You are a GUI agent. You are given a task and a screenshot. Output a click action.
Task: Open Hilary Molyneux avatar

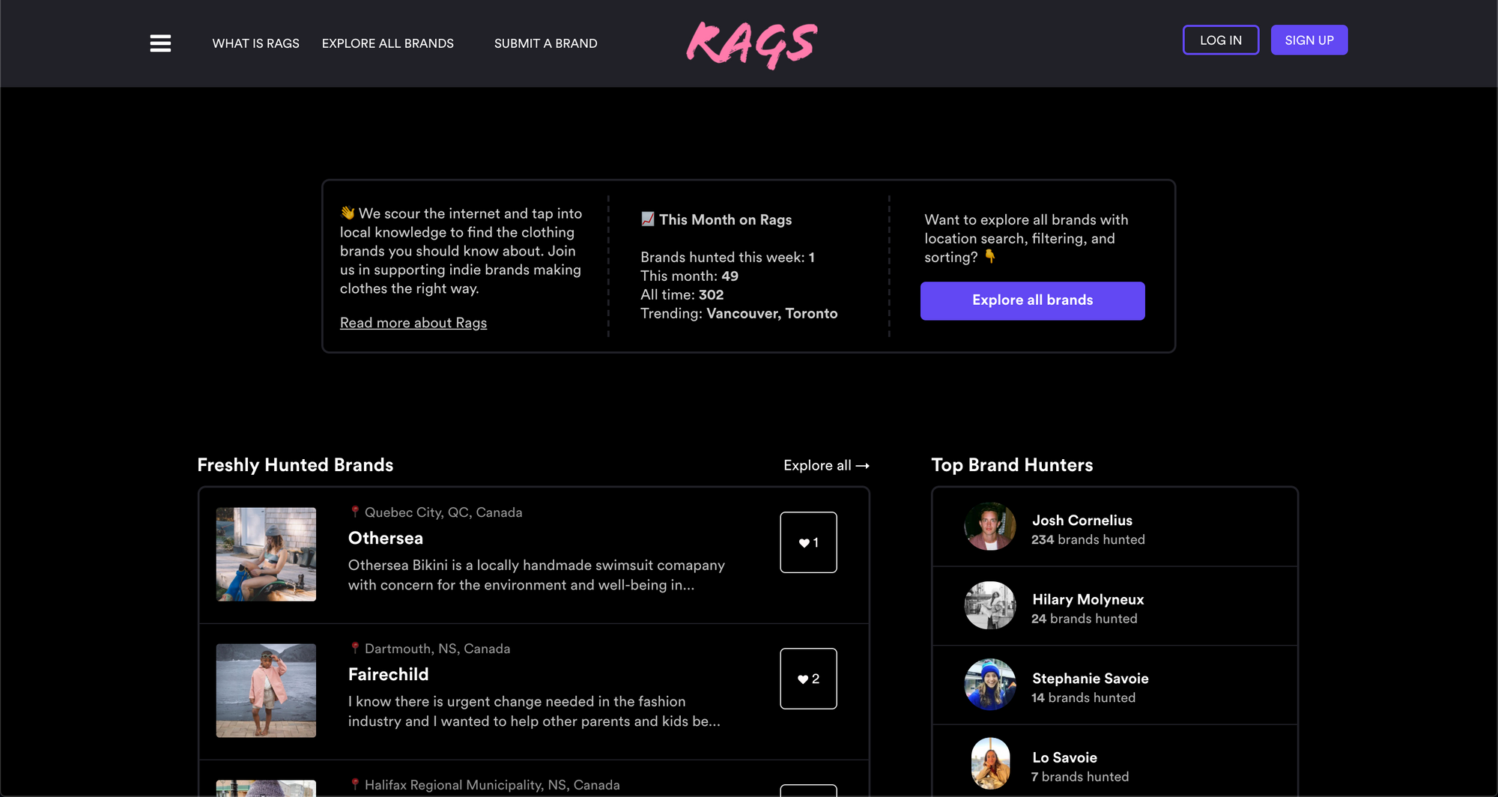tap(990, 606)
